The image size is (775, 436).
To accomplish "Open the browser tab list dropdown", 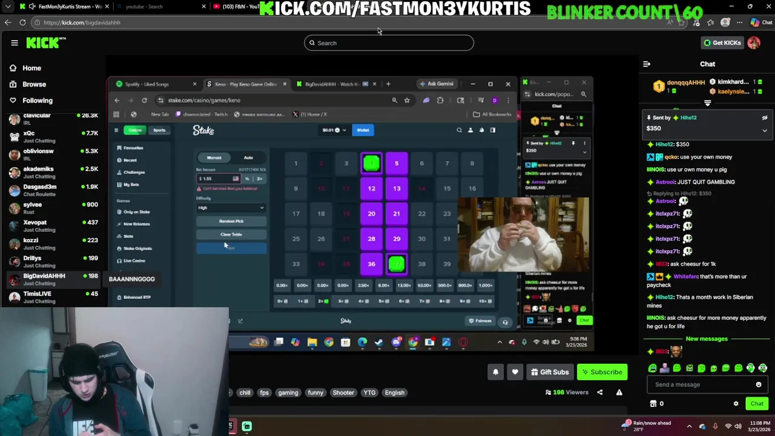I will [x=7, y=7].
